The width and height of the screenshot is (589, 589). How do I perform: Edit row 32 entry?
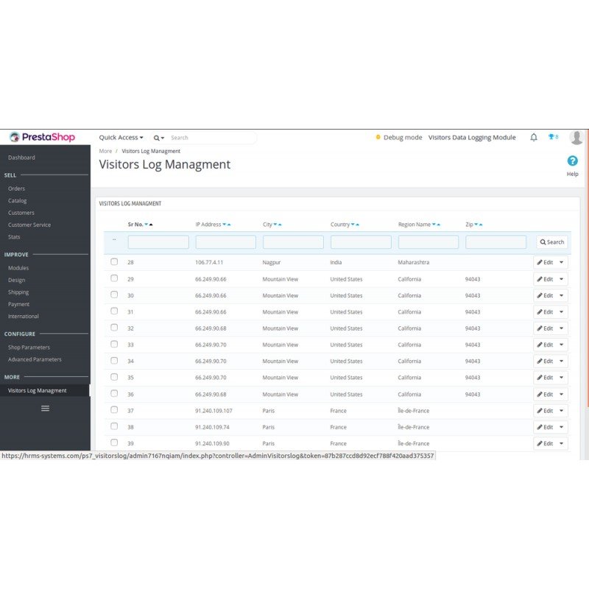coord(545,328)
